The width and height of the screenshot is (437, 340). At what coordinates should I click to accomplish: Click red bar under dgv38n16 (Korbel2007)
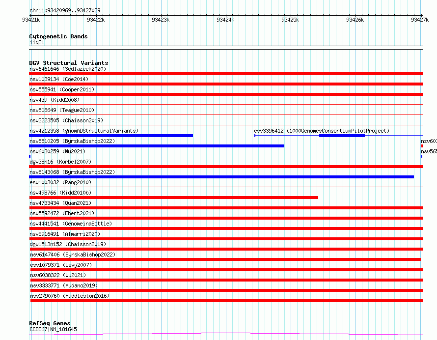click(x=226, y=167)
